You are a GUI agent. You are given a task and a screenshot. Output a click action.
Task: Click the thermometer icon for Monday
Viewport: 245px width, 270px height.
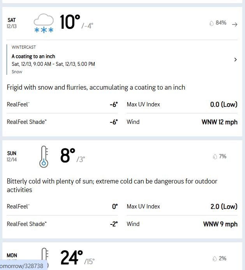(44, 257)
